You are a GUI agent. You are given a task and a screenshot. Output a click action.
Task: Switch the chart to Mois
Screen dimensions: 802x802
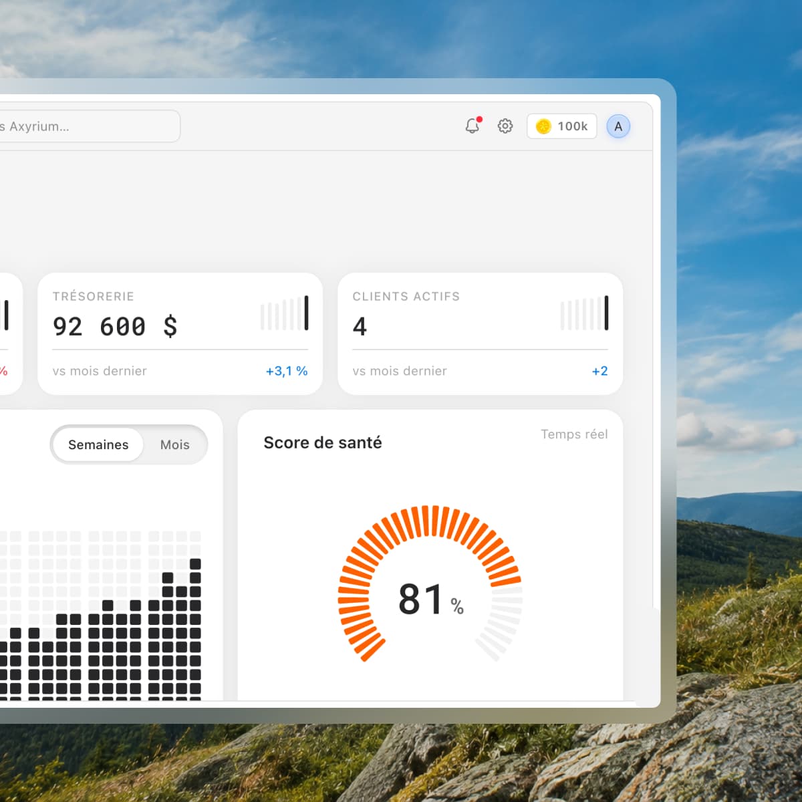pos(175,444)
